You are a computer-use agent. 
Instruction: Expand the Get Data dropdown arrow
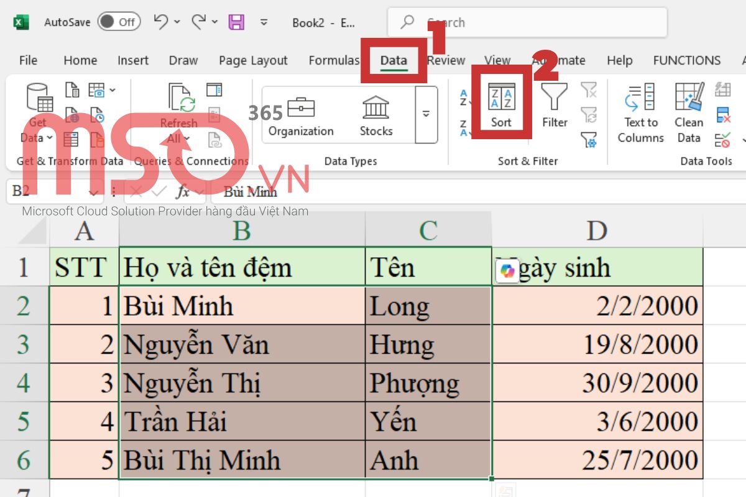(x=50, y=137)
